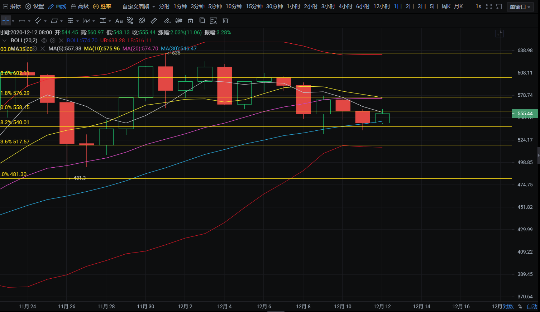Select the crosshair cursor tool
Viewport: 540px width, 312px height.
(x=6, y=21)
